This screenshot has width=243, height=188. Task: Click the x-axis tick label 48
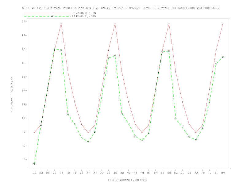142,173
